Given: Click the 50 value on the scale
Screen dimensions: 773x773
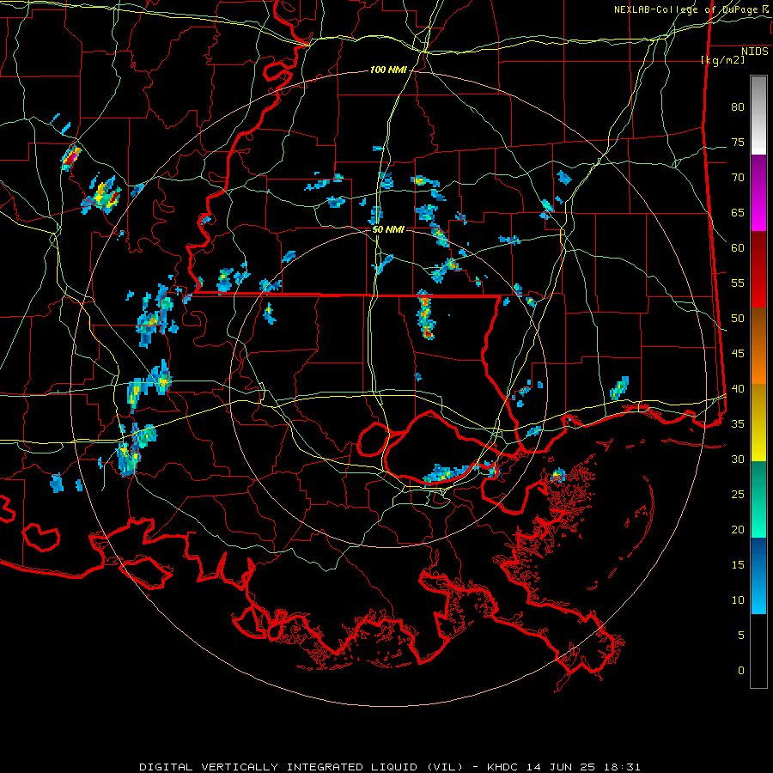Looking at the screenshot, I should (x=738, y=319).
